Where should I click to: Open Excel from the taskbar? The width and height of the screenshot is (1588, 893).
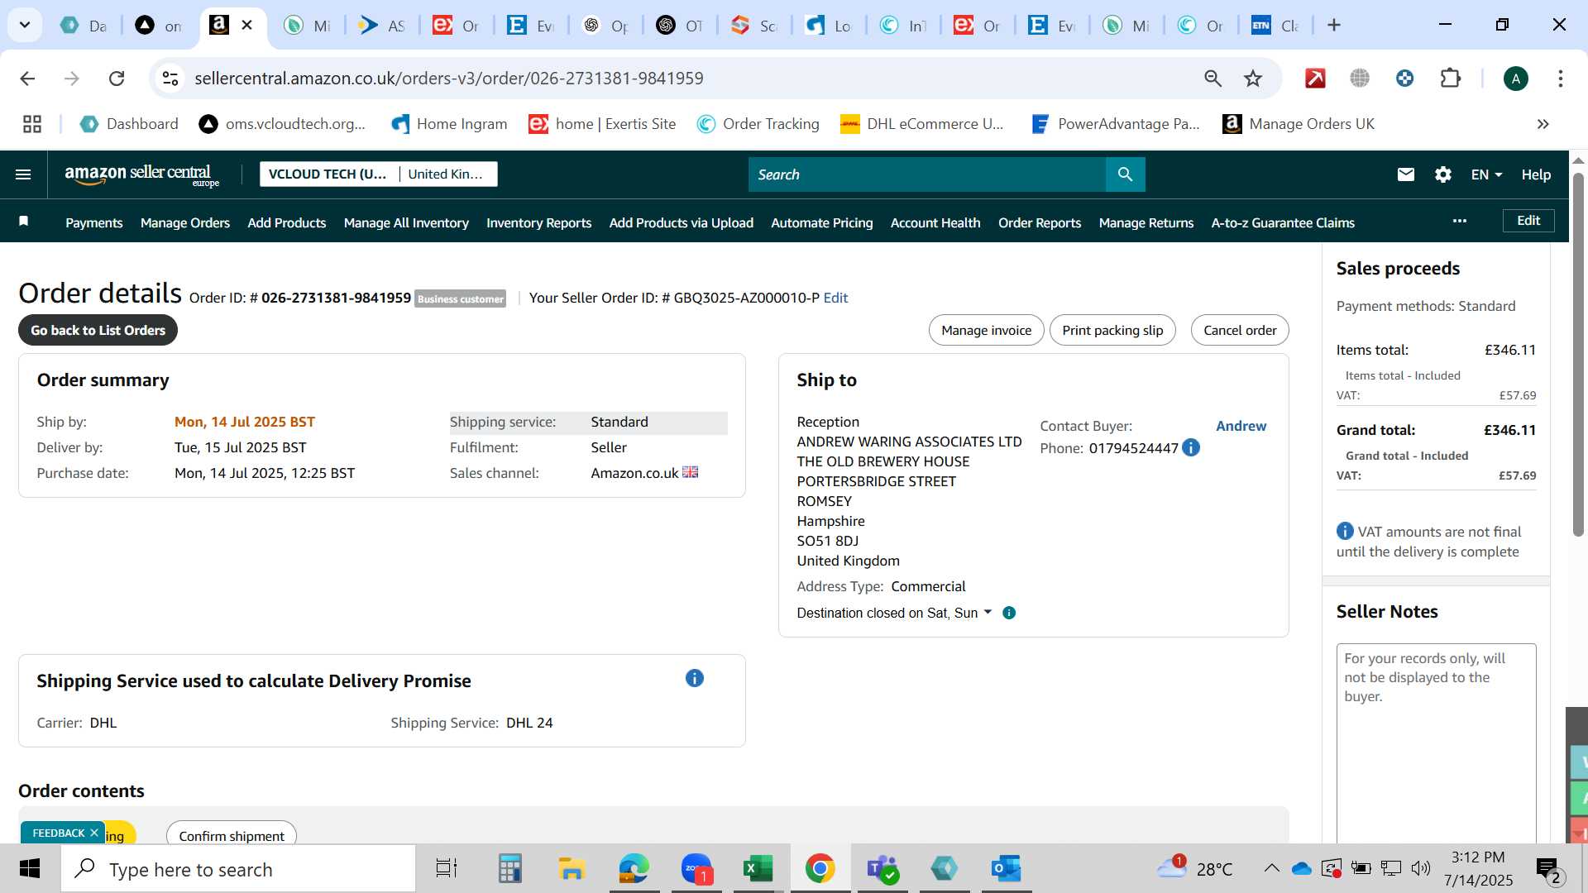(757, 869)
